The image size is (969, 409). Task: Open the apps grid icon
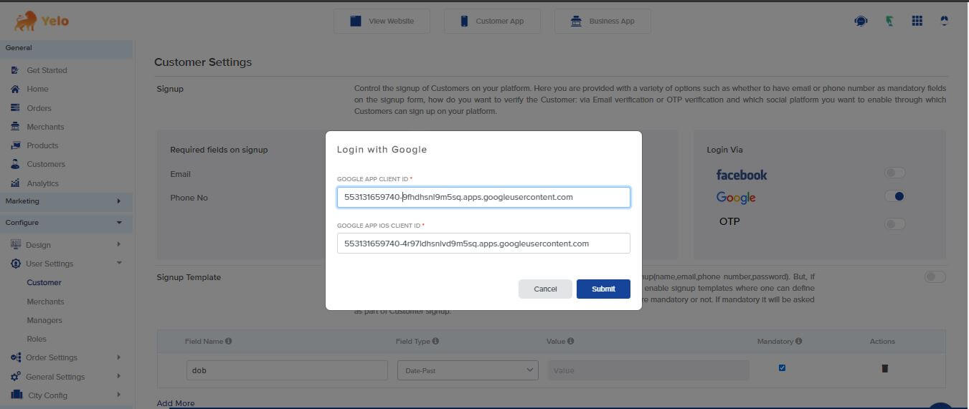pos(917,21)
